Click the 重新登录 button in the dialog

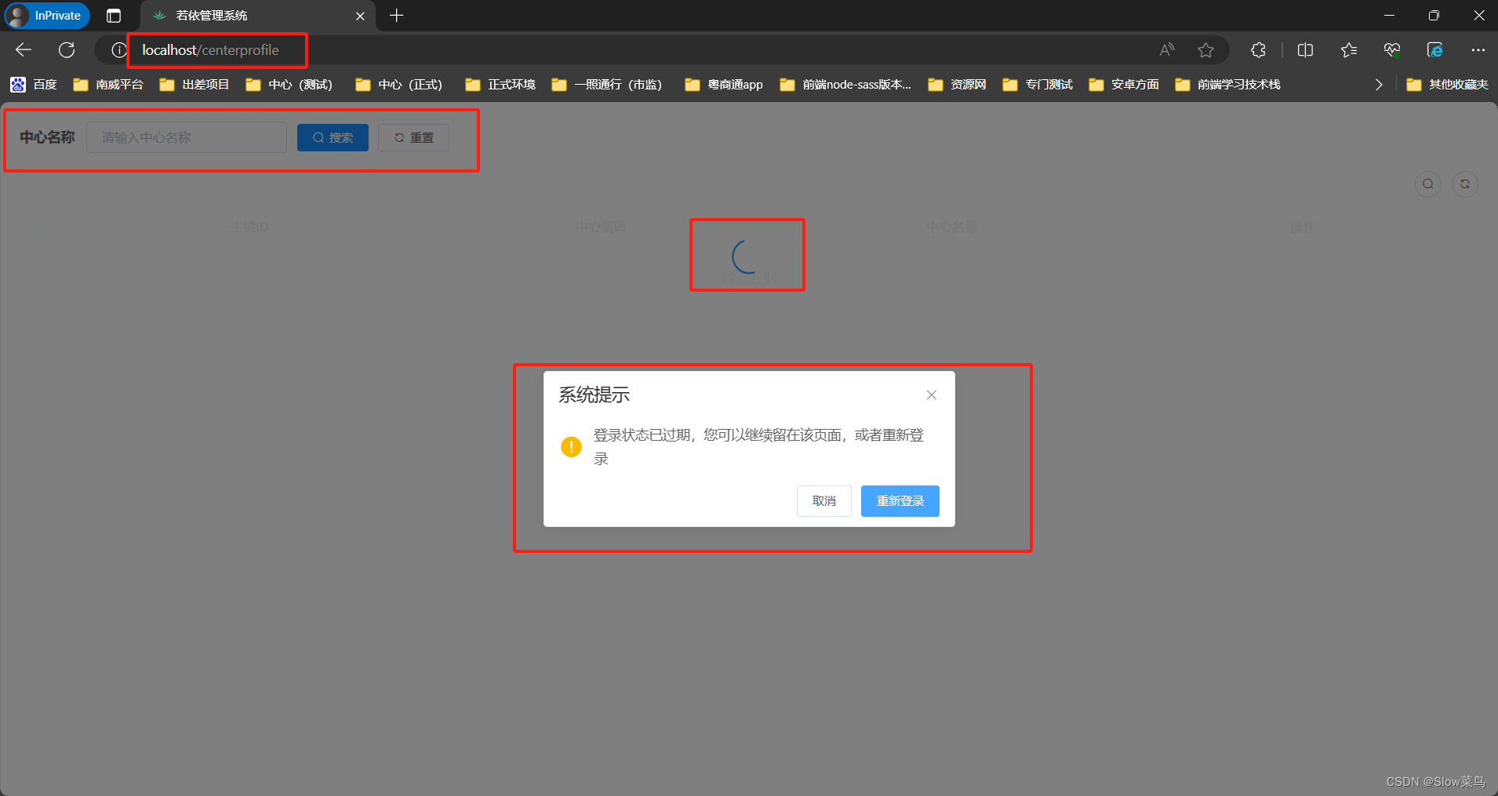900,501
